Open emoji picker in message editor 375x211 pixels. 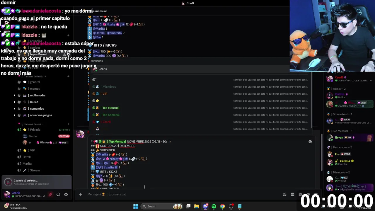(x=310, y=142)
